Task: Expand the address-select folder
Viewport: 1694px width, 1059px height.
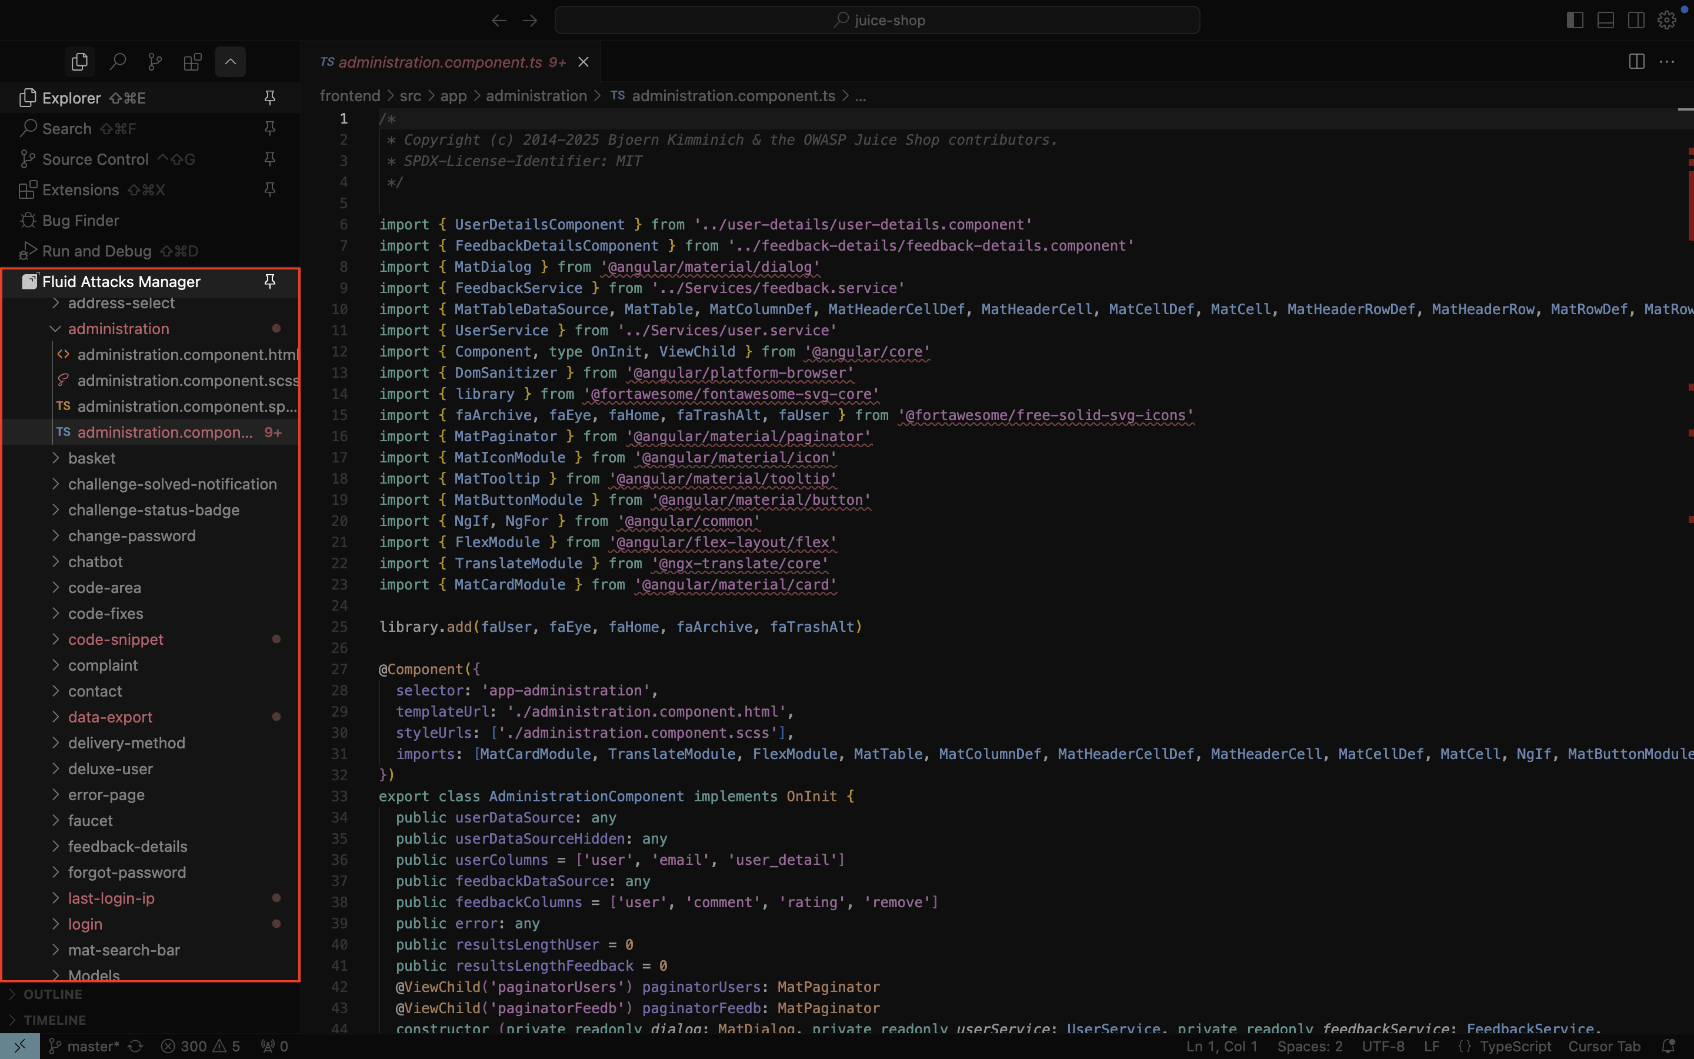Action: coord(151,304)
